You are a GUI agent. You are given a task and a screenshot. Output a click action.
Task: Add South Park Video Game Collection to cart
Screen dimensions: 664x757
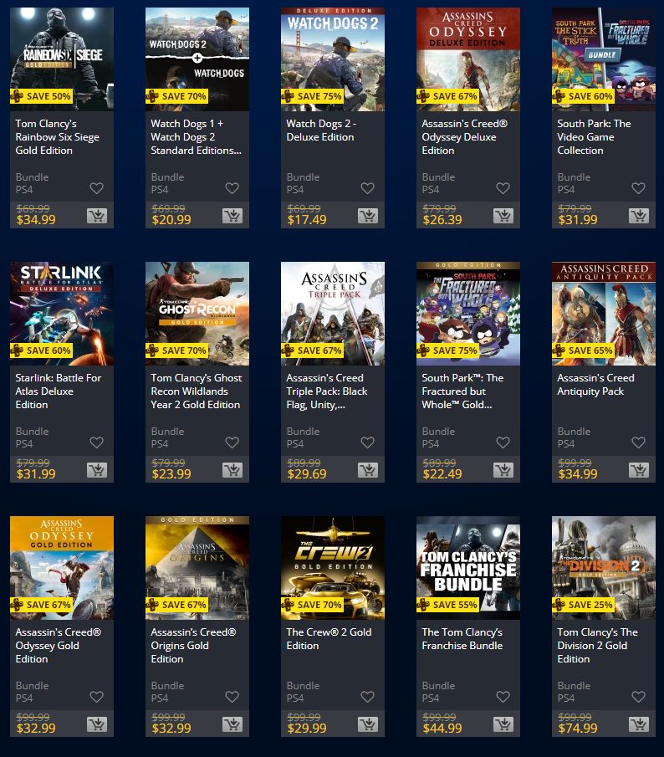click(639, 215)
